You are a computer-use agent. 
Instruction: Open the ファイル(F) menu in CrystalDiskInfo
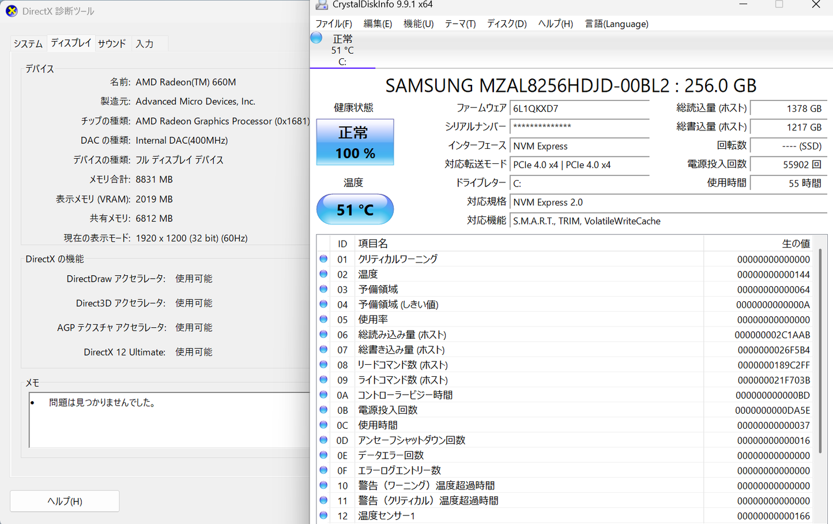coord(334,24)
